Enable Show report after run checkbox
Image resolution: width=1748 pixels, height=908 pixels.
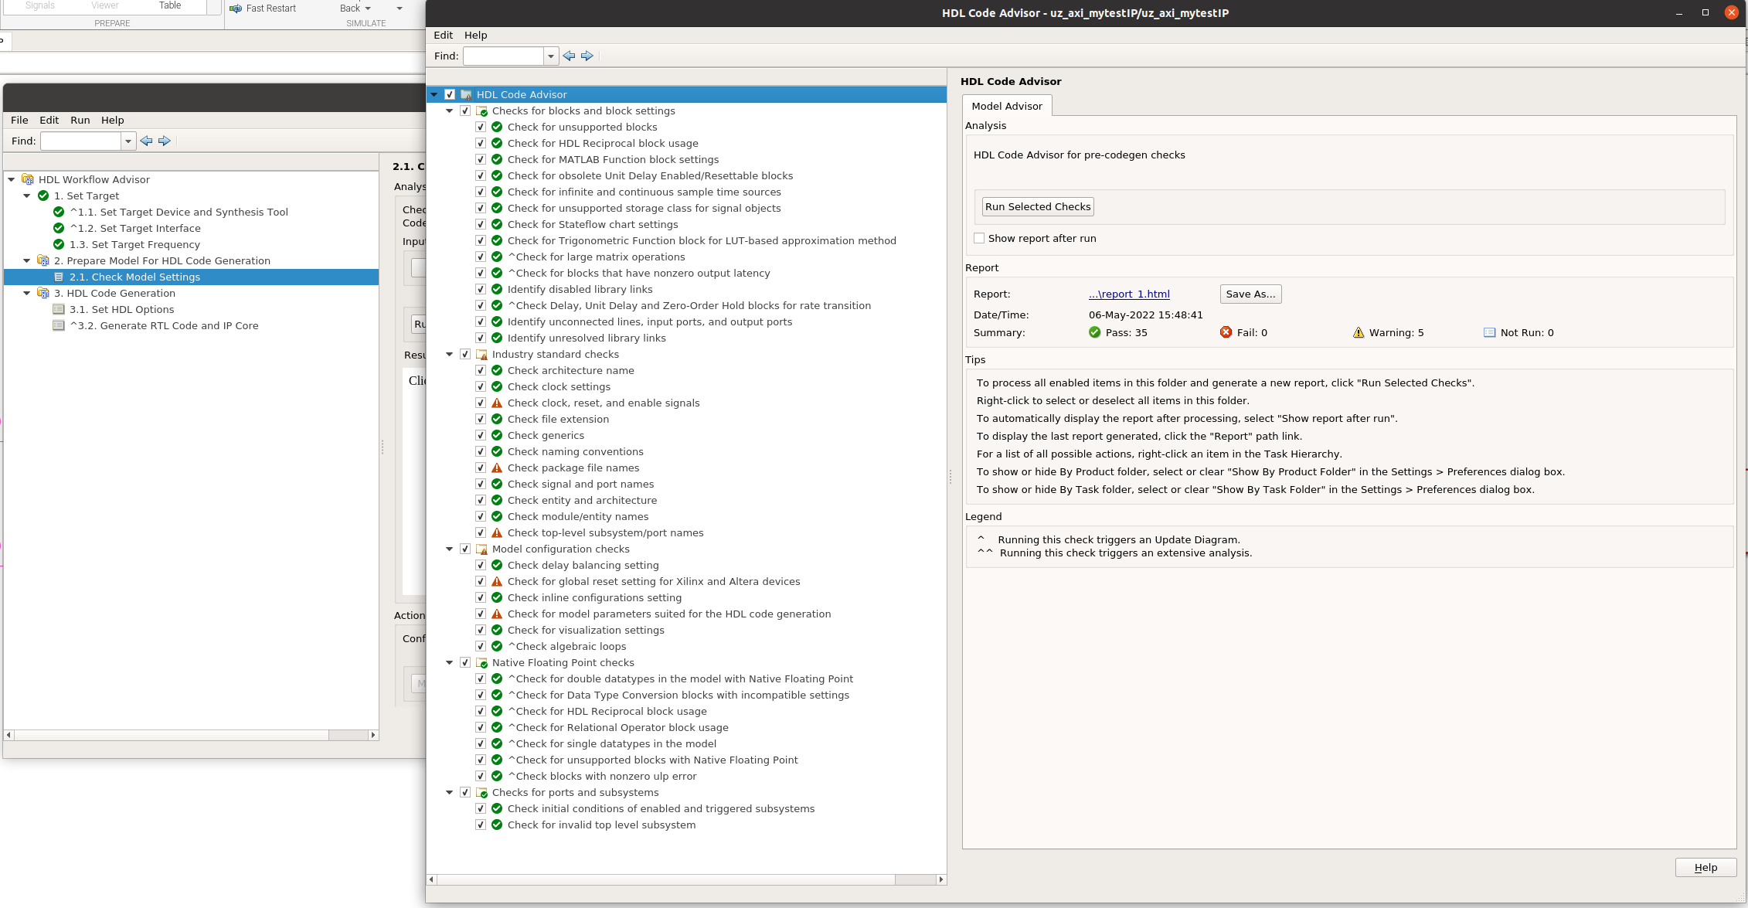(979, 239)
